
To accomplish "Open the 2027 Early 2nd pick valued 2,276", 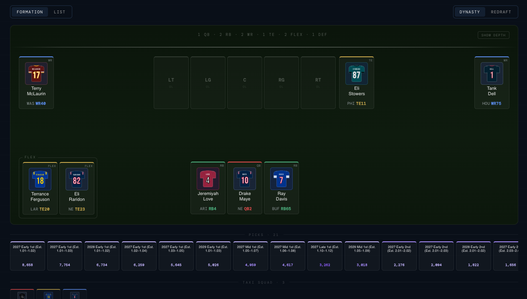I will tap(399, 256).
